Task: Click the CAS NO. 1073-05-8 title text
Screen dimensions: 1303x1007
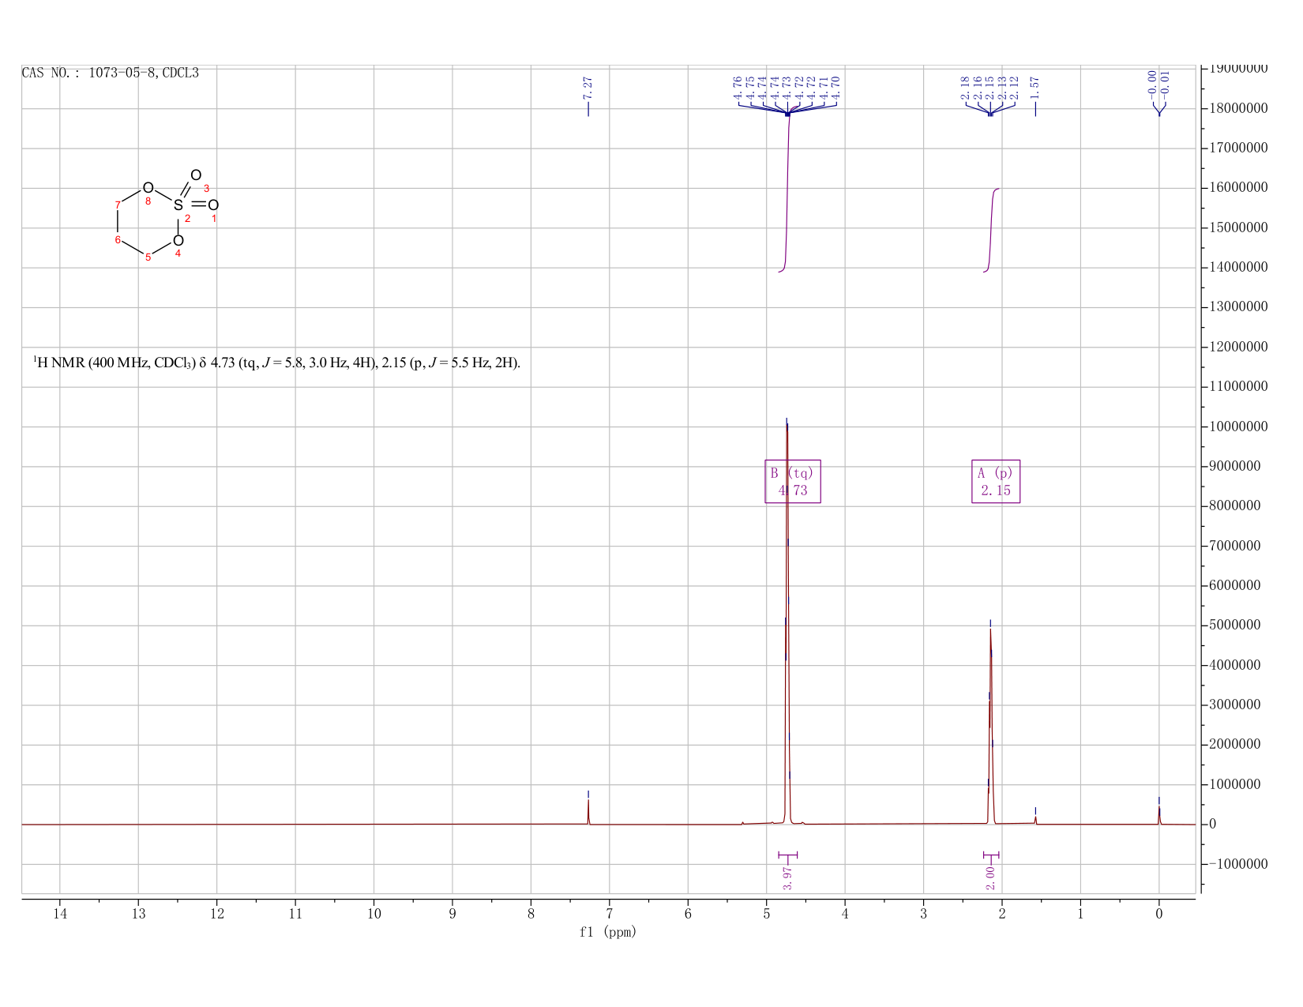Action: [x=110, y=73]
